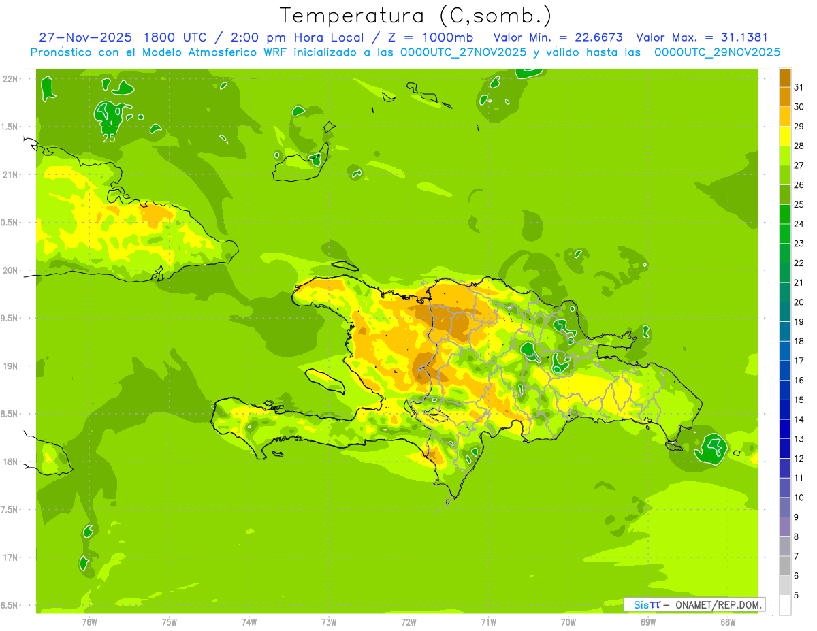Pick the green legend swatch between 24 and 25
Viewport: 817px width, 631px height.
pyautogui.click(x=785, y=214)
